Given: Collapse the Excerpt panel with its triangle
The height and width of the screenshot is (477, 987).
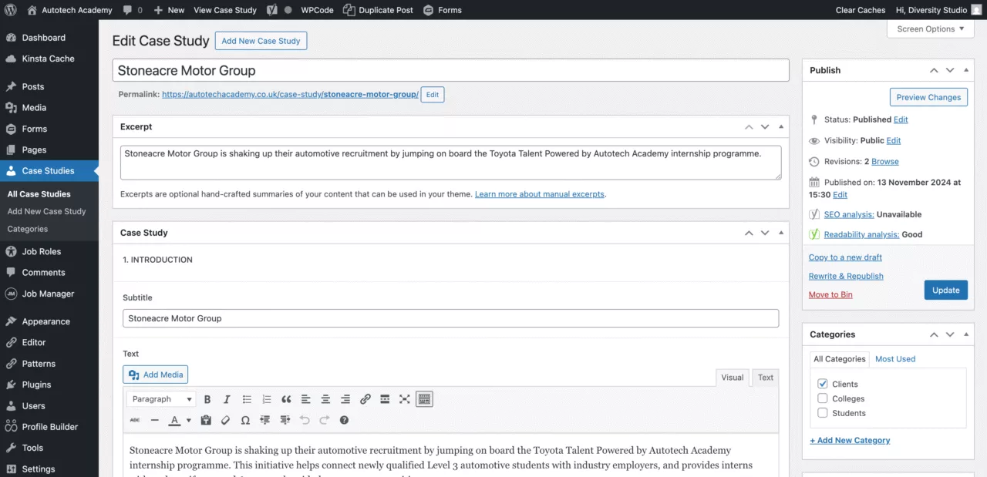Looking at the screenshot, I should 781,126.
